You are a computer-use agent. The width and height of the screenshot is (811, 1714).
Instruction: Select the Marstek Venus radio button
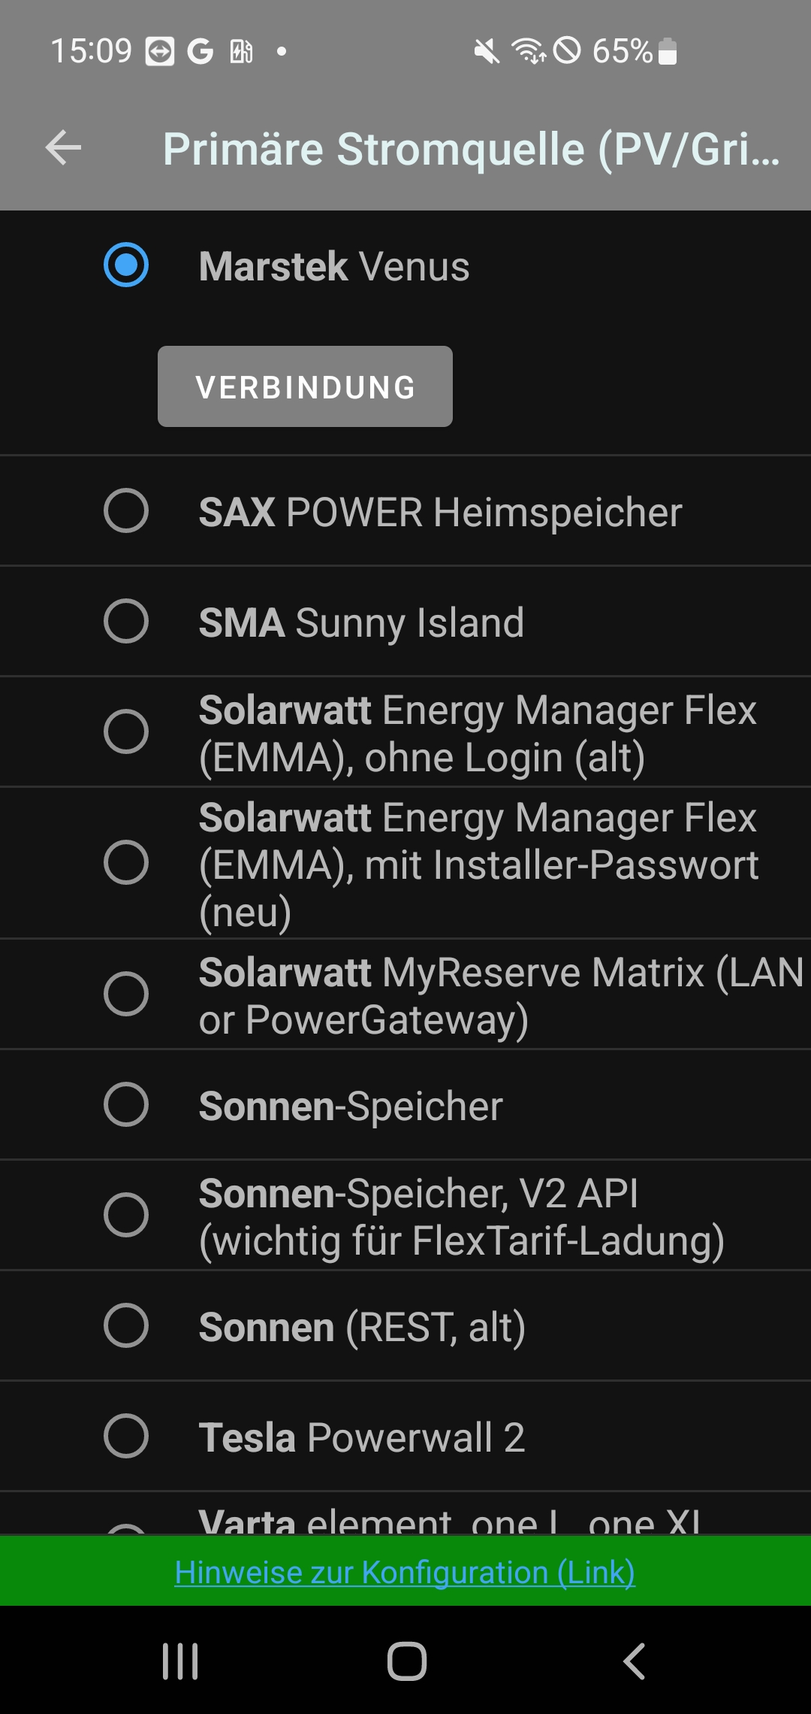pos(126,265)
